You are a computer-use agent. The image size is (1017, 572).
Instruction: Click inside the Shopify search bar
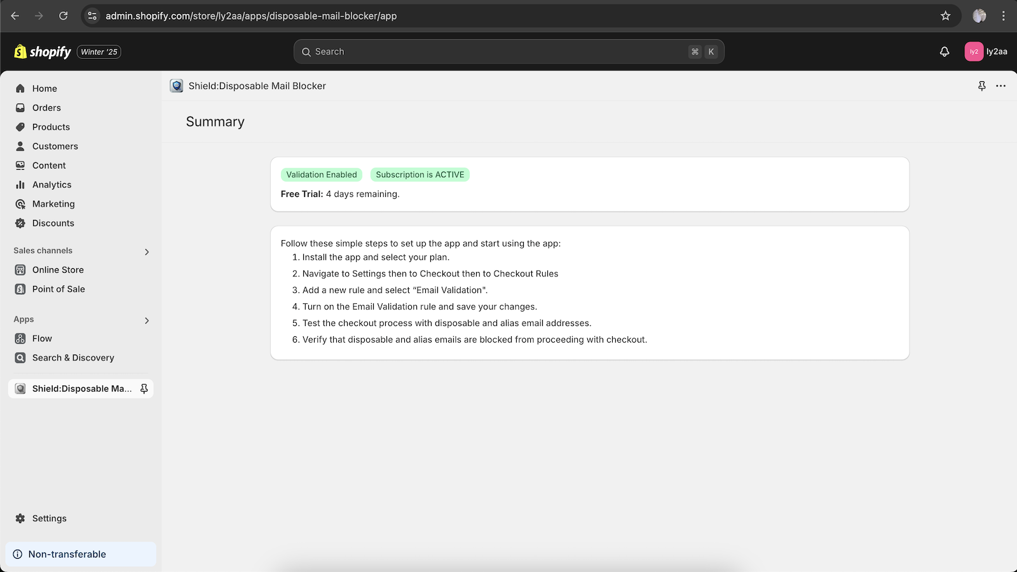508,51
